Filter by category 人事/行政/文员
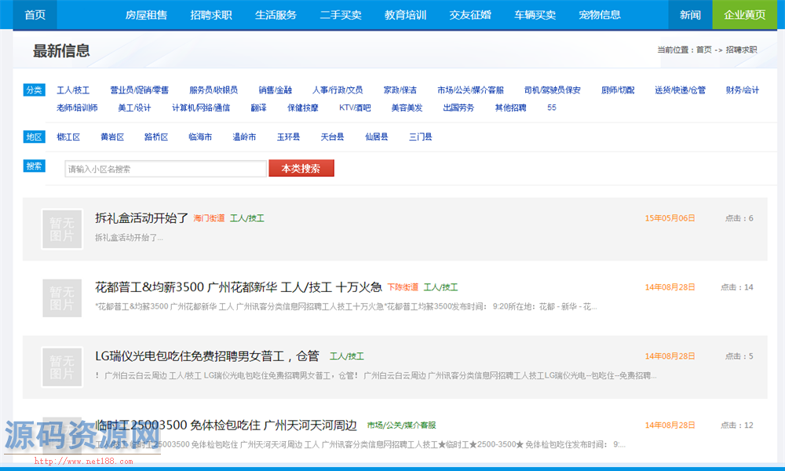 [x=338, y=90]
